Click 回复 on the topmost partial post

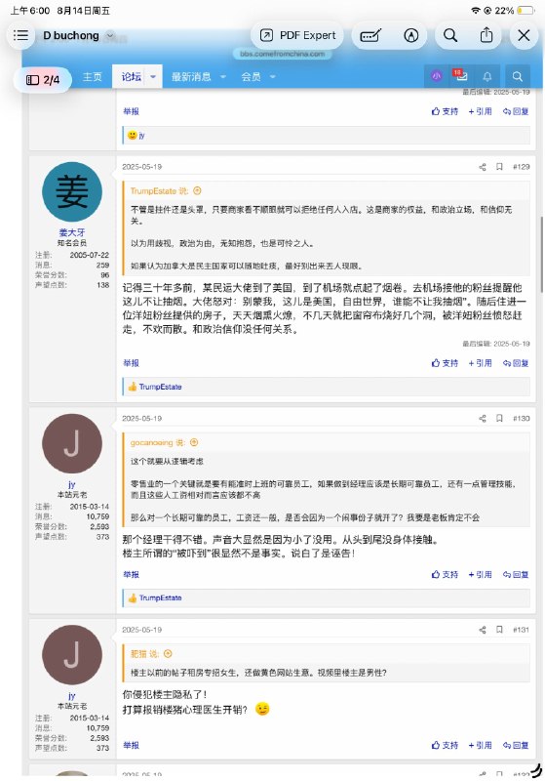[515, 111]
